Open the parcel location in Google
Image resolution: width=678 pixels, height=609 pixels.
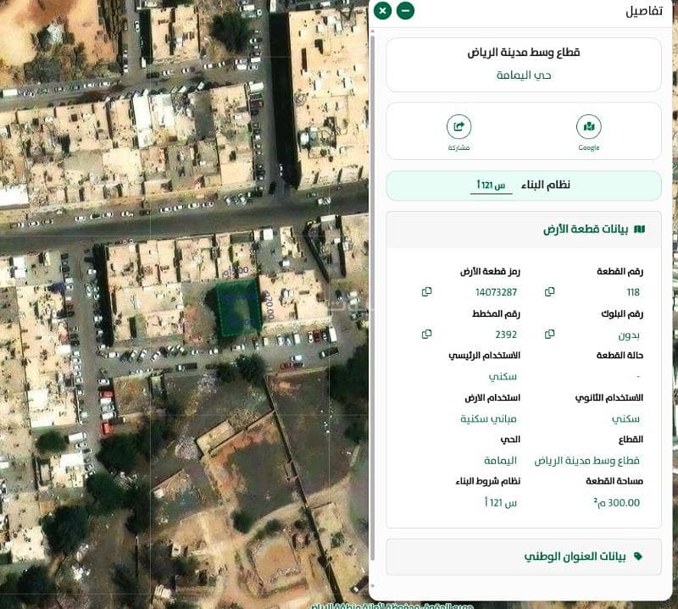pyautogui.click(x=588, y=128)
